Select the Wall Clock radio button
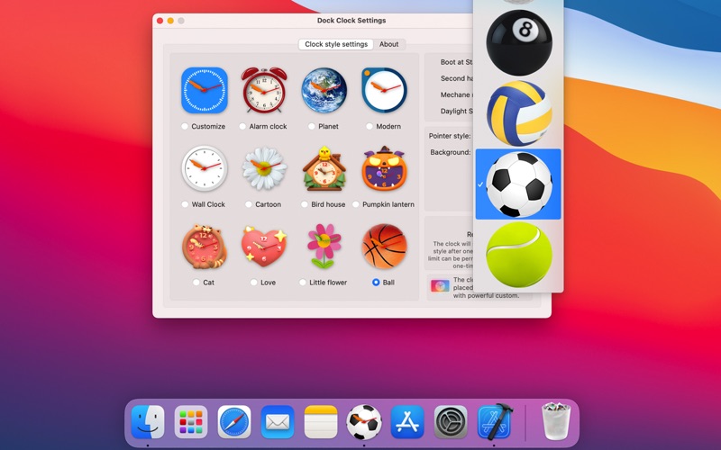The width and height of the screenshot is (721, 450). (185, 204)
